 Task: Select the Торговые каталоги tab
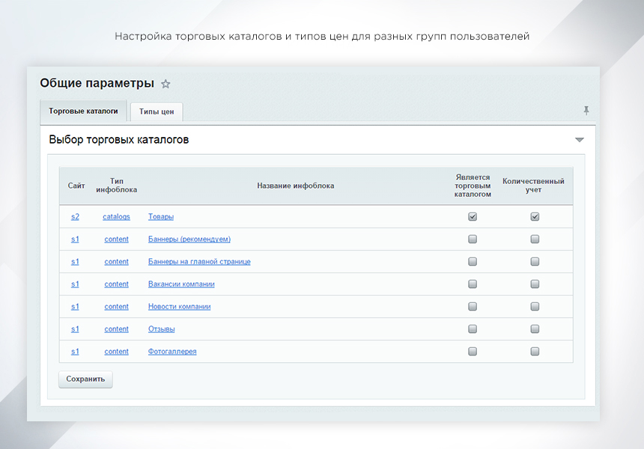[x=83, y=111]
